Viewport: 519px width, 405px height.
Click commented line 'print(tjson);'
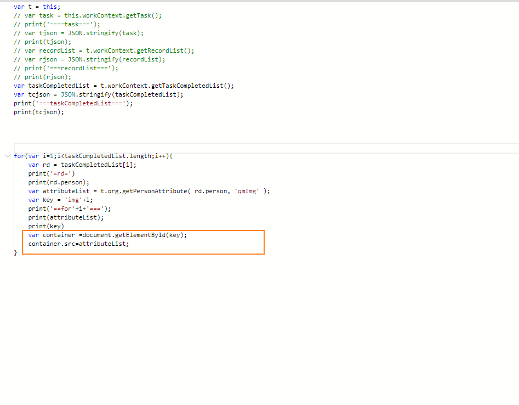point(42,42)
